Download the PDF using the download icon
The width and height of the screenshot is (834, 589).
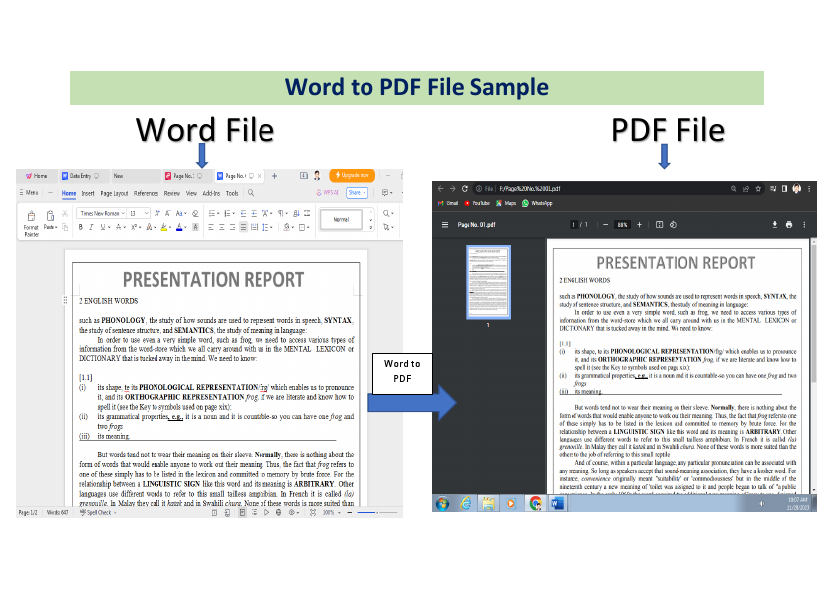(775, 225)
